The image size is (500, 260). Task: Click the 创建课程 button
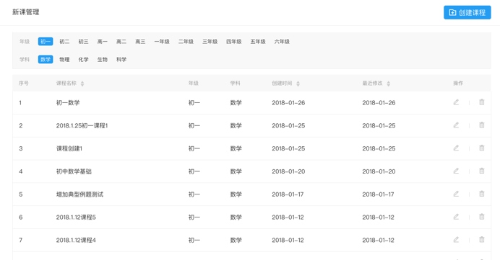467,12
